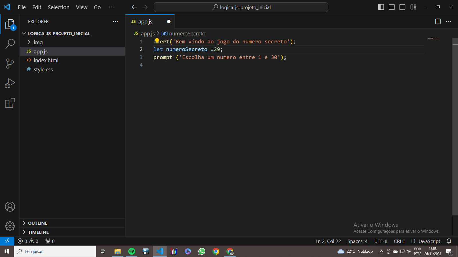Viewport: 458px width, 257px height.
Task: Open notifications bell in status bar
Action: [449, 241]
